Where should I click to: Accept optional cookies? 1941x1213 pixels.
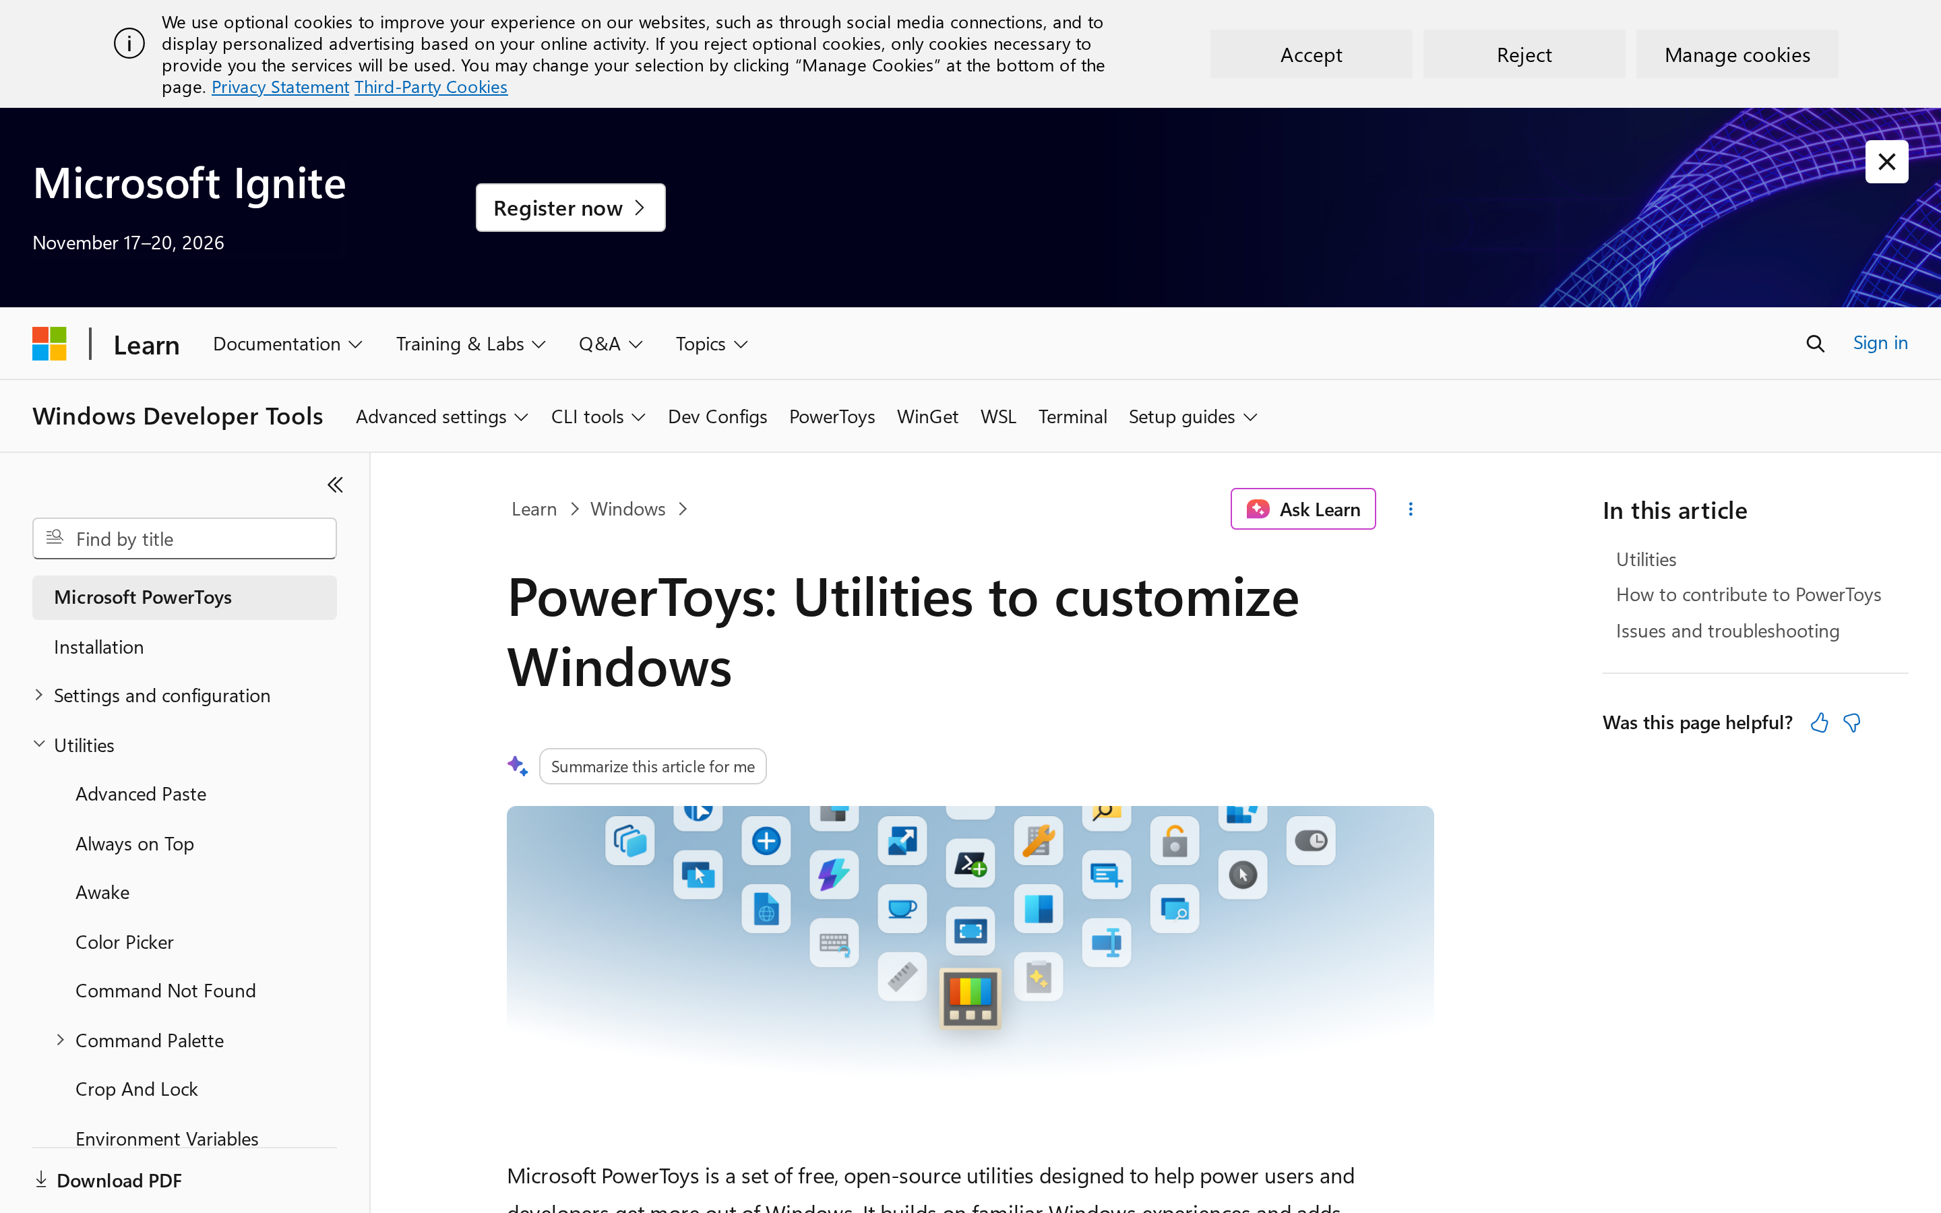pos(1311,54)
